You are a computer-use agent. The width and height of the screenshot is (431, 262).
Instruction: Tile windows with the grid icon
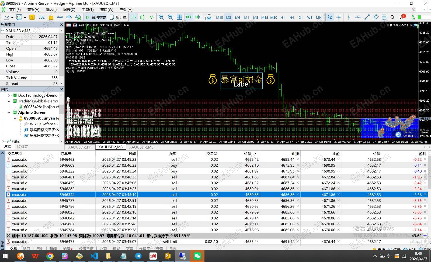[x=179, y=17]
